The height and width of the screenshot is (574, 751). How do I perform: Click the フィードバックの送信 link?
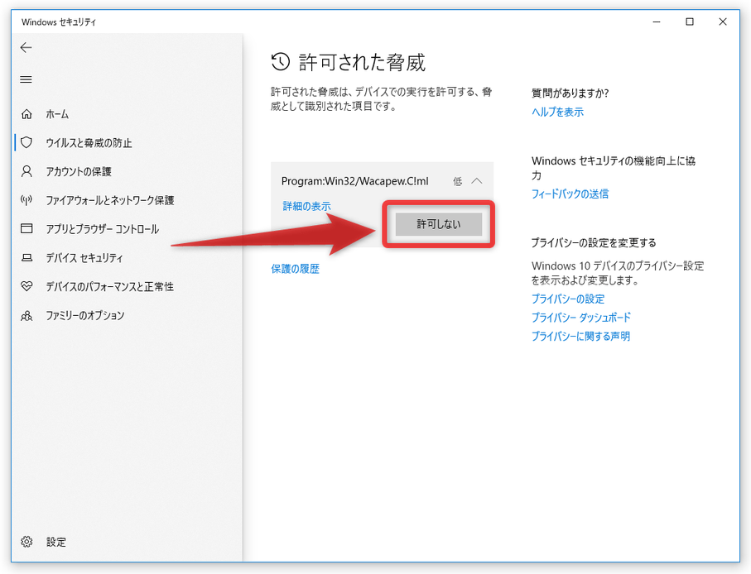pos(570,194)
